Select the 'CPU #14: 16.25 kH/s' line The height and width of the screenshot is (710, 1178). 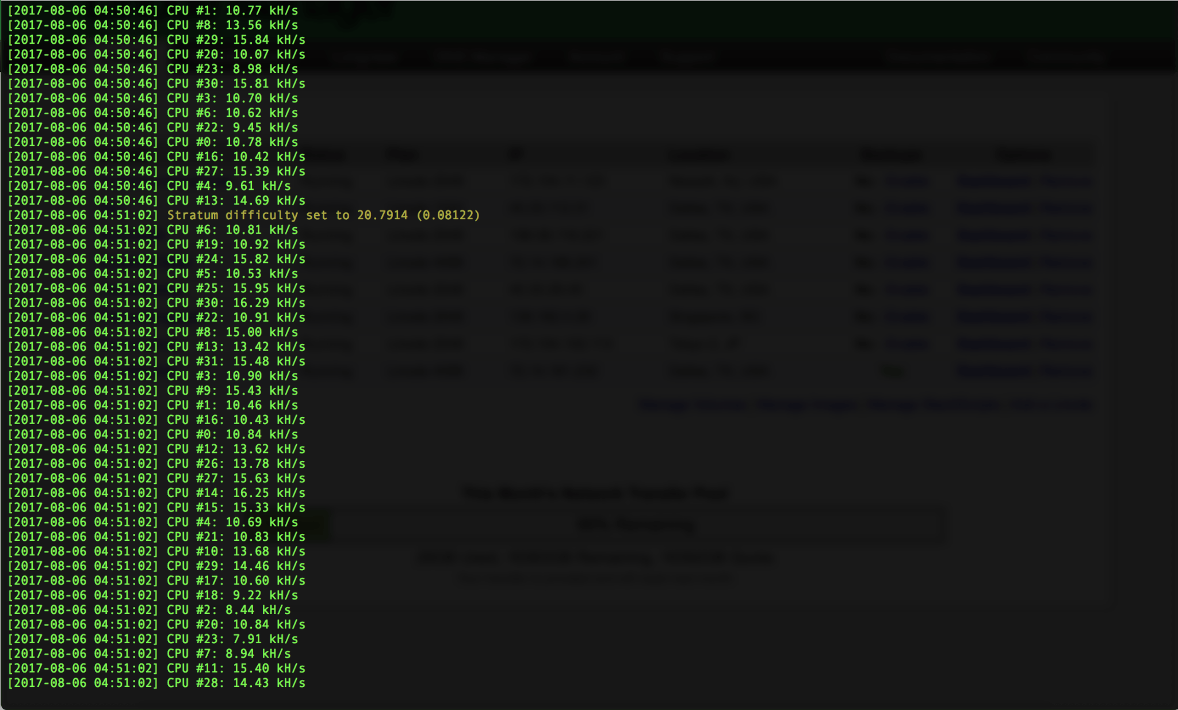[x=156, y=493]
